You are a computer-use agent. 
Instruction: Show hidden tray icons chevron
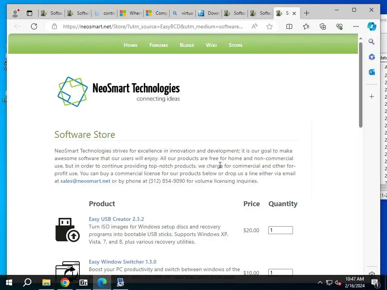click(x=320, y=282)
